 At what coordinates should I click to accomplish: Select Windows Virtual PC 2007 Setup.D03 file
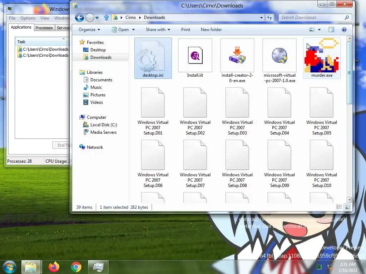coord(237,111)
